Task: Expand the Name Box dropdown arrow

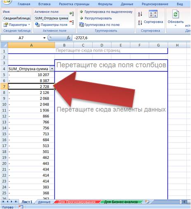Action: (44, 38)
